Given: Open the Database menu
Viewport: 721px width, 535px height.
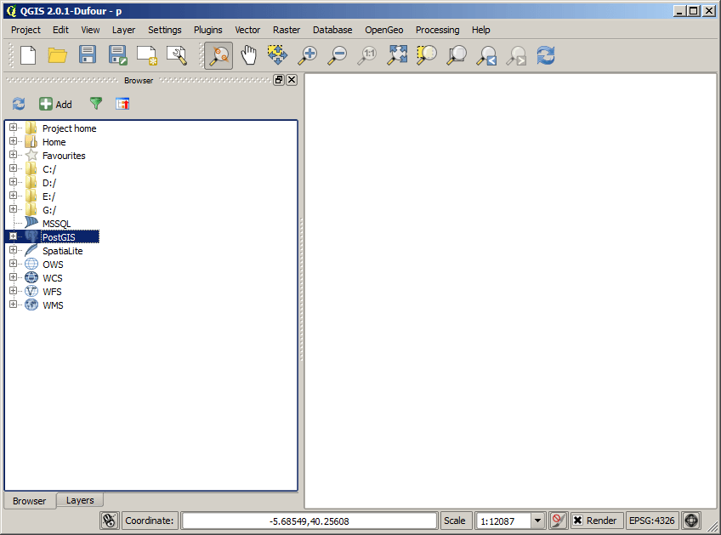Looking at the screenshot, I should tap(332, 30).
